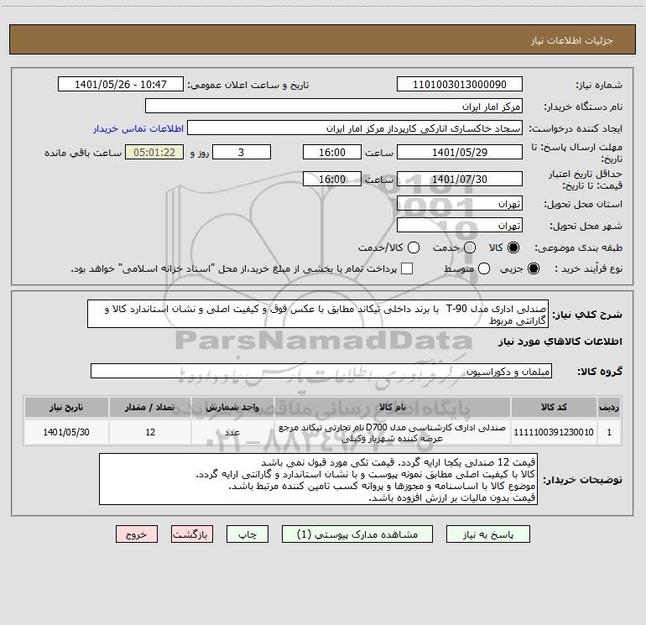This screenshot has width=646, height=625.
Task: Click the پاسخ به نیاز button
Action: [x=488, y=534]
